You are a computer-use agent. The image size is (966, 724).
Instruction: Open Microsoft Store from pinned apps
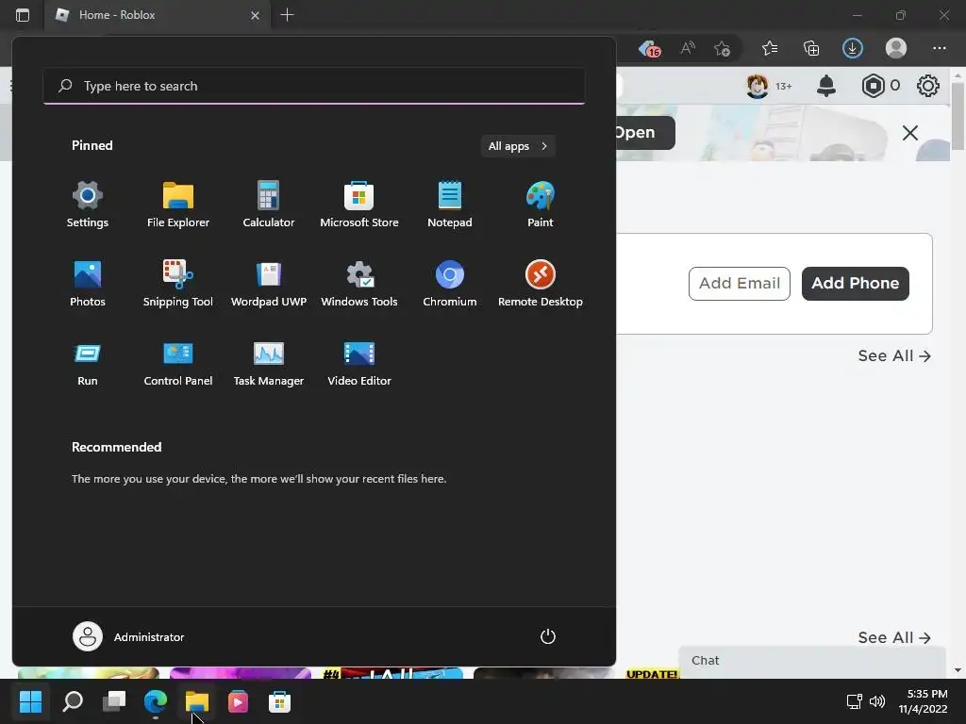pyautogui.click(x=359, y=205)
